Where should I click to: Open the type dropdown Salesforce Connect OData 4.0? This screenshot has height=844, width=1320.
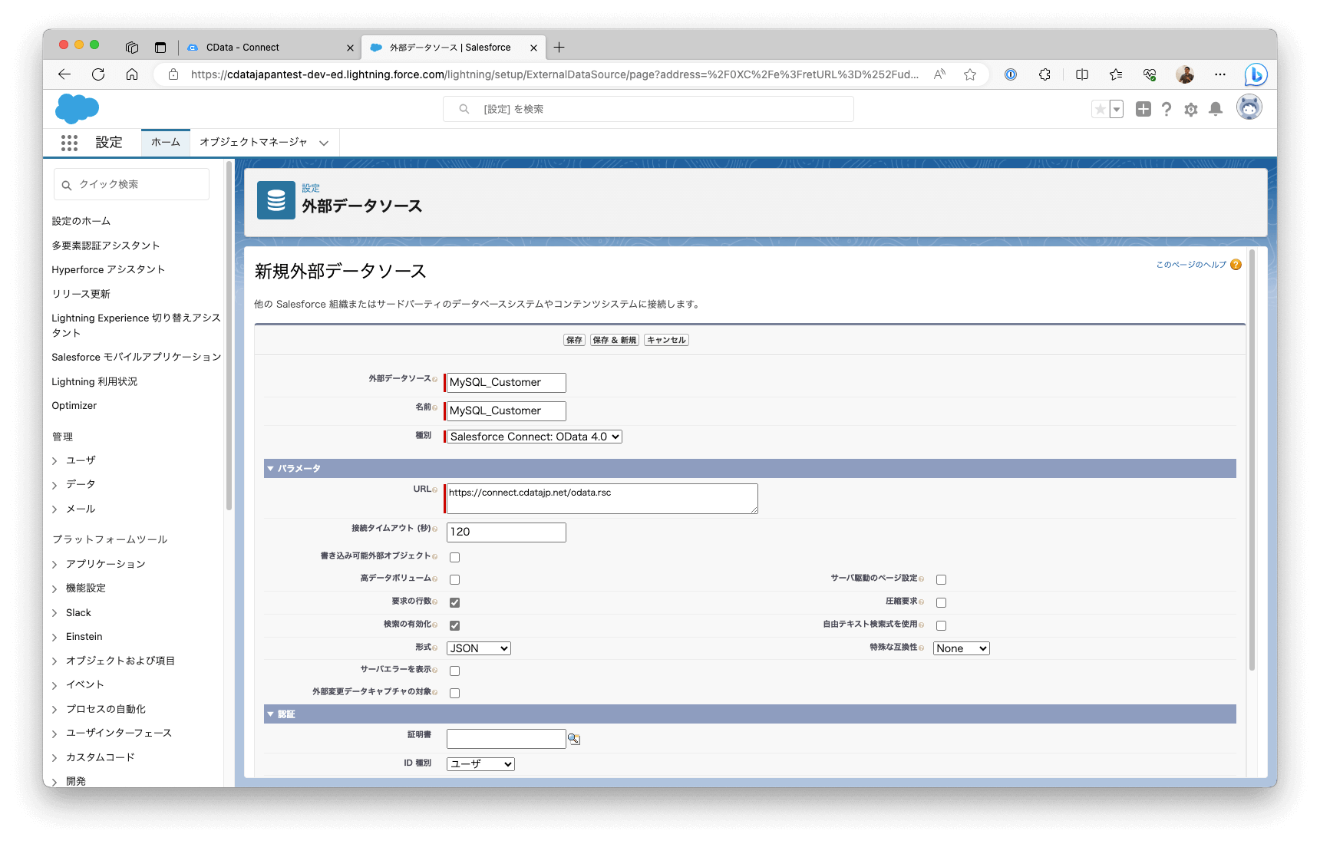point(535,437)
